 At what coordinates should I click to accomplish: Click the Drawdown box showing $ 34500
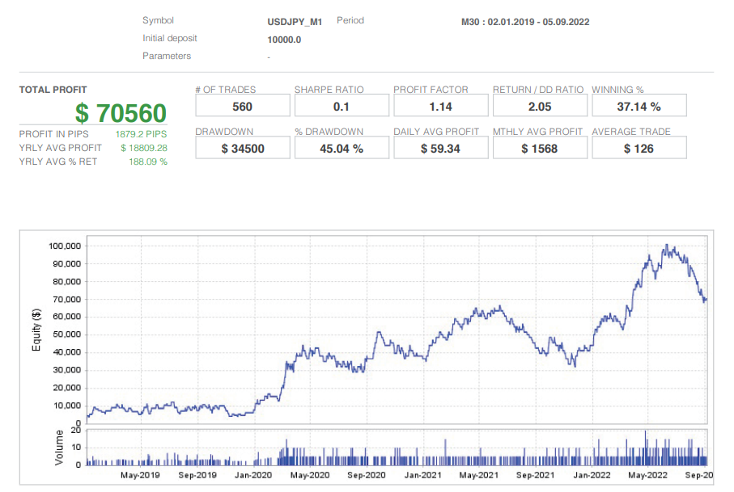242,148
